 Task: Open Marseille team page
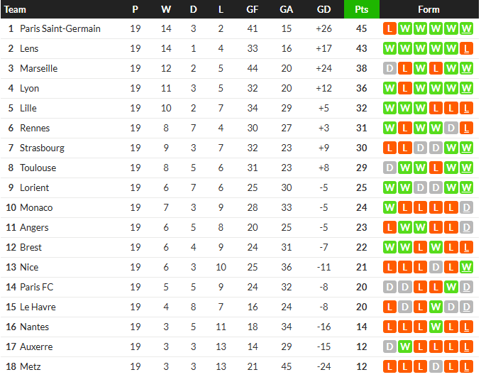39,69
